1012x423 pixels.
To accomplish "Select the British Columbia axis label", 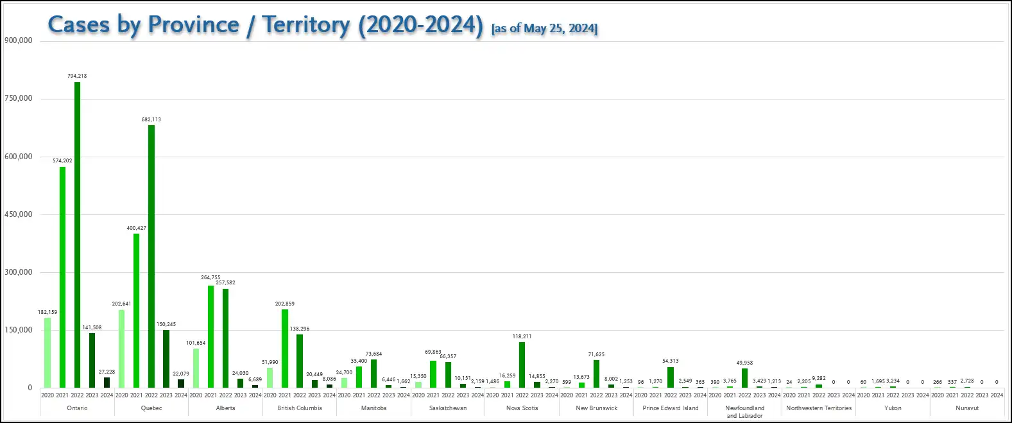I will point(300,408).
